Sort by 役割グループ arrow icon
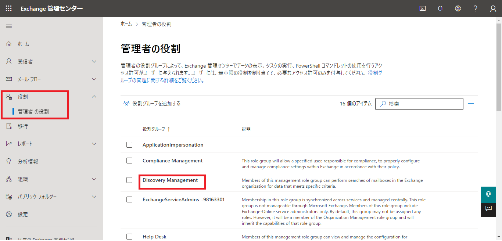Screen dimensions: 502x241 tap(169, 129)
